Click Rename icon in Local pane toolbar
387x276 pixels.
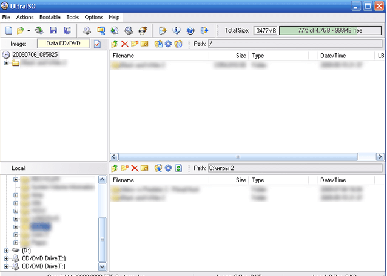tap(144, 168)
